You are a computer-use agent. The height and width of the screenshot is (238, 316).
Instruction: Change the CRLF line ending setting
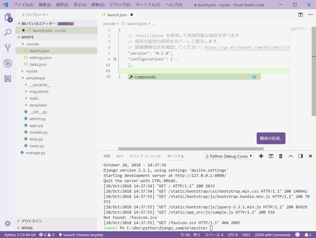(246, 235)
